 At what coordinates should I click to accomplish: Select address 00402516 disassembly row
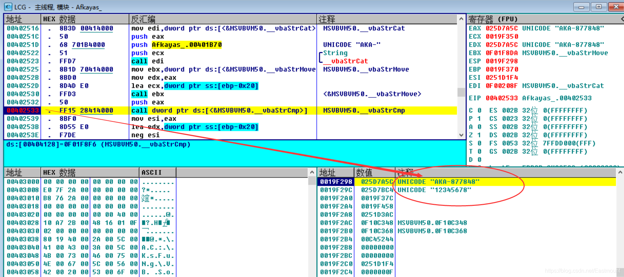pyautogui.click(x=230, y=28)
